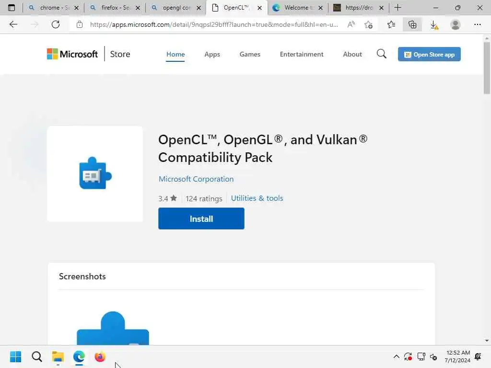Click the page vertical scrollbar thumb
The width and height of the screenshot is (491, 368).
487,68
